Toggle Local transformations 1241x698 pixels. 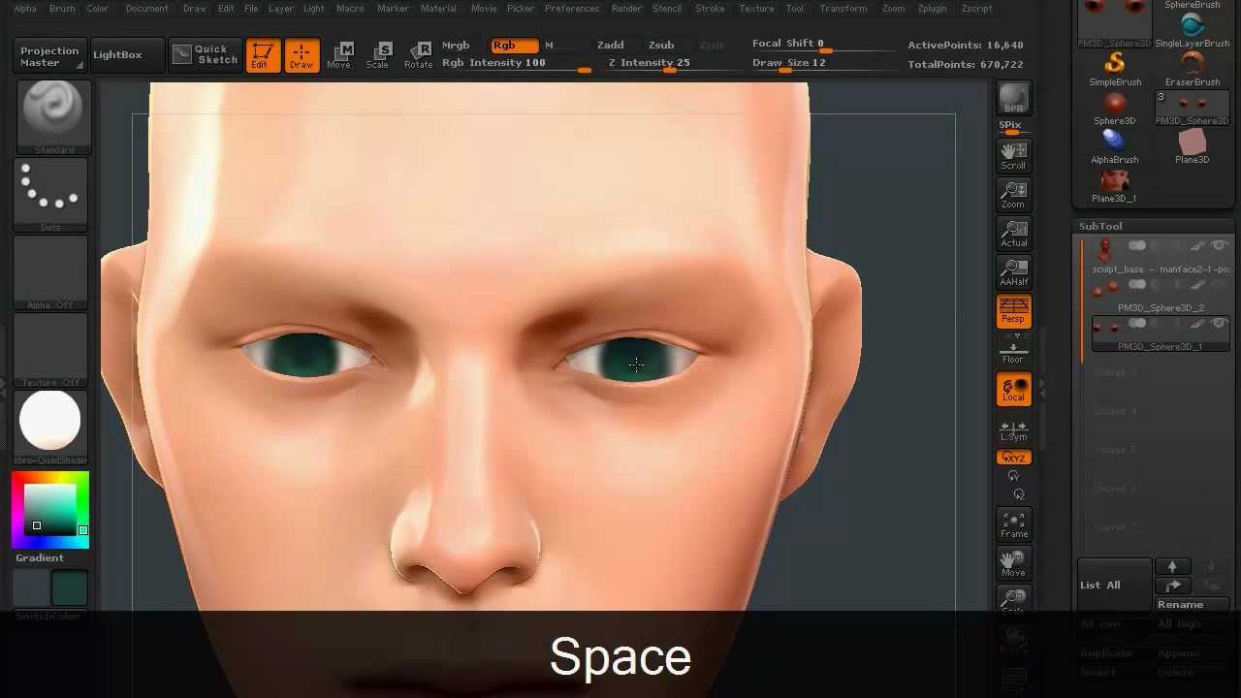pyautogui.click(x=1013, y=390)
